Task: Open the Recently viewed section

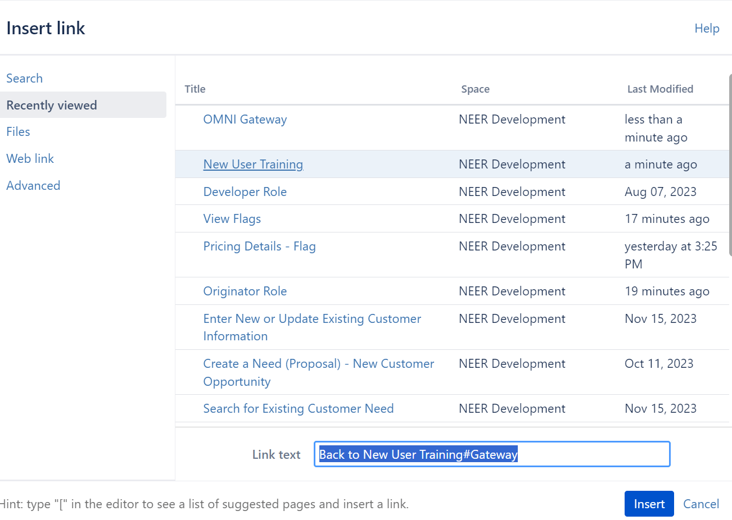Action: 52,105
